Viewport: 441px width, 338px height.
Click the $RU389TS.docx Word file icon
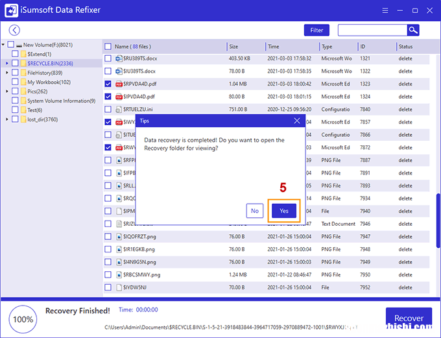[119, 59]
